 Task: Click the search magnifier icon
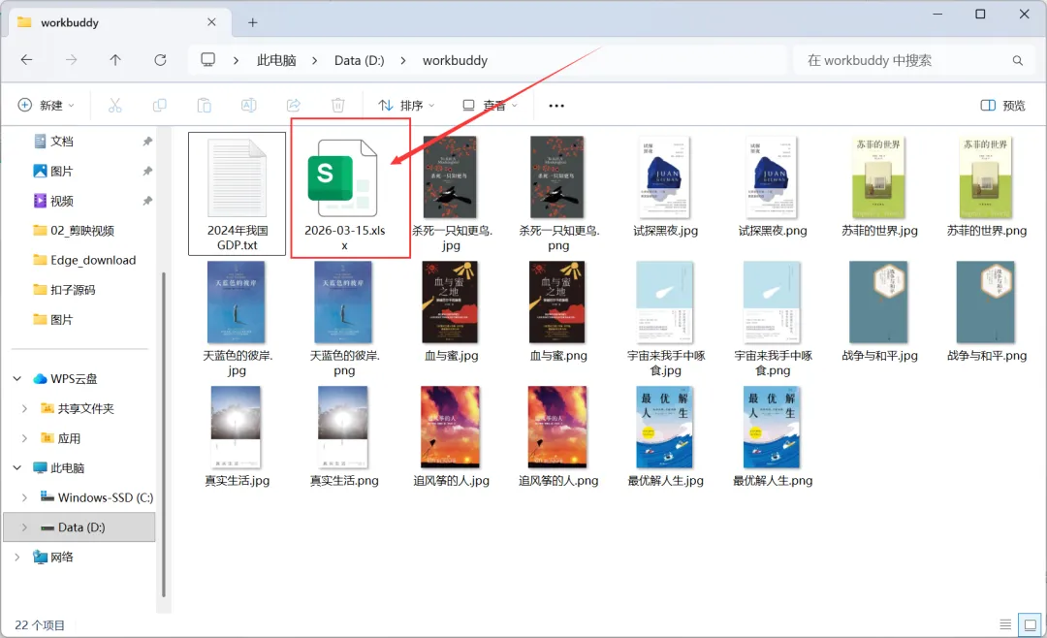coord(1018,61)
